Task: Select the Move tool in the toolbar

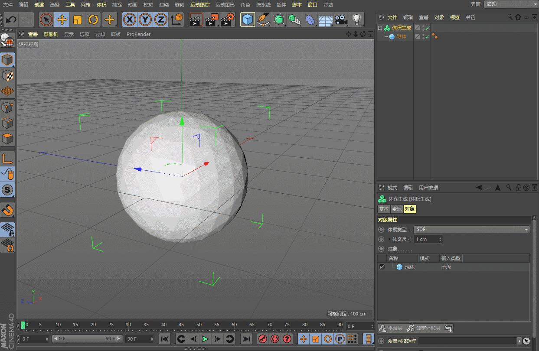Action: pos(62,19)
